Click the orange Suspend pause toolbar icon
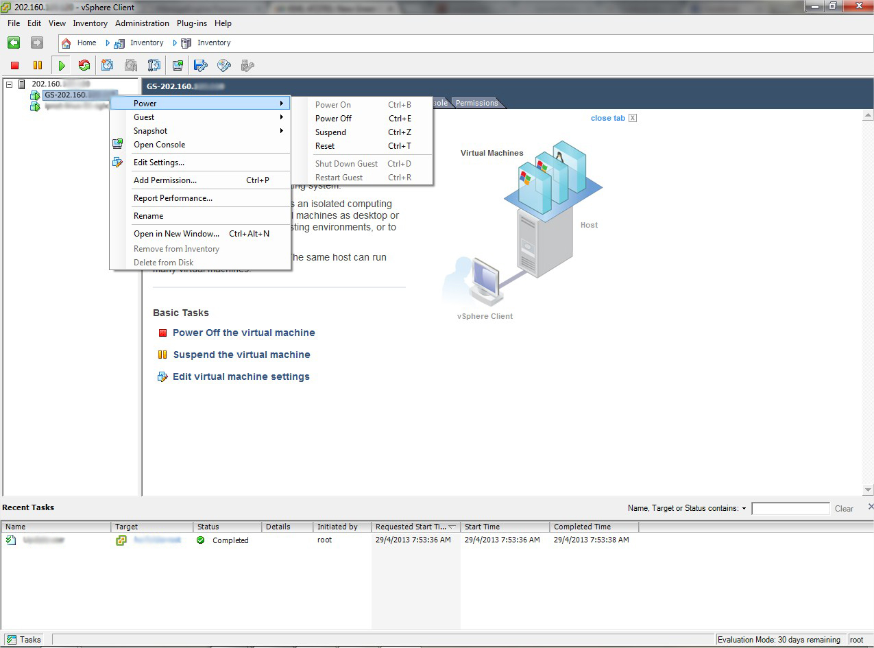The width and height of the screenshot is (874, 648). click(x=38, y=66)
